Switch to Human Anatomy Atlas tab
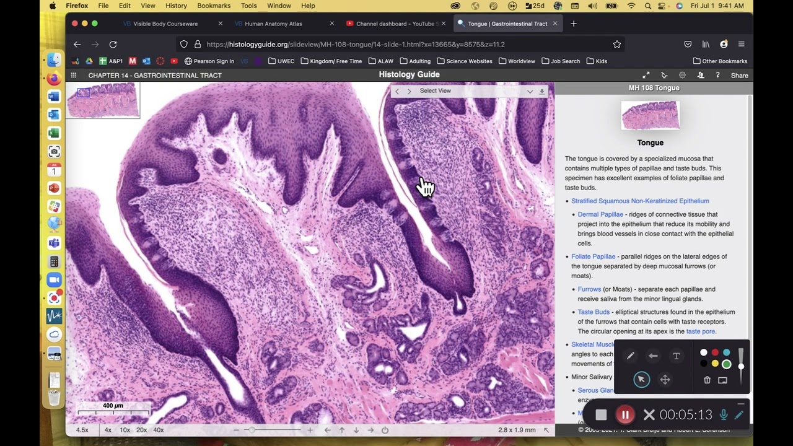Viewport: 793px width, 446px height. coord(283,24)
